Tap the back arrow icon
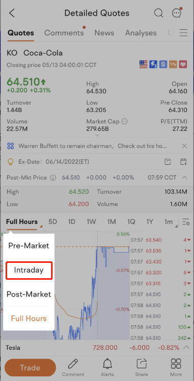Viewport: 194px width, 381px height. (x=12, y=13)
